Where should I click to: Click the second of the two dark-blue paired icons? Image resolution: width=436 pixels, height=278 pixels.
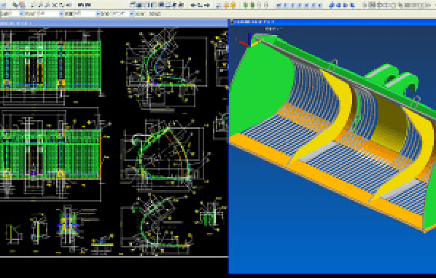[x=88, y=4]
